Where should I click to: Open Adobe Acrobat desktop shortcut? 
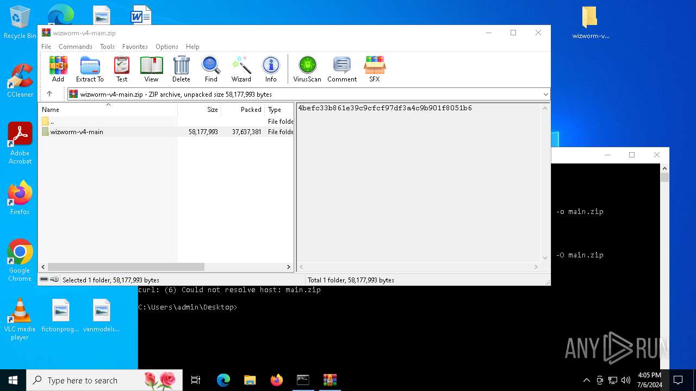coord(20,143)
